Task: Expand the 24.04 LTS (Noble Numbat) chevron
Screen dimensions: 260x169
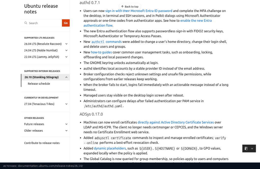Action: [66, 50]
